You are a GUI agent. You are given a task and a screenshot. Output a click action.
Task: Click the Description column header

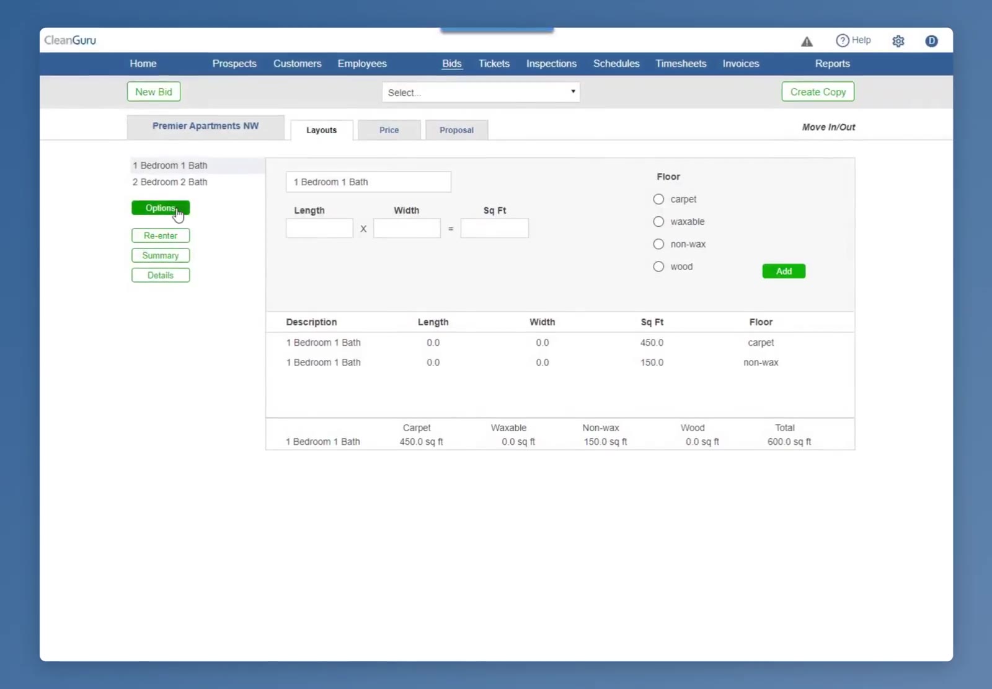311,322
